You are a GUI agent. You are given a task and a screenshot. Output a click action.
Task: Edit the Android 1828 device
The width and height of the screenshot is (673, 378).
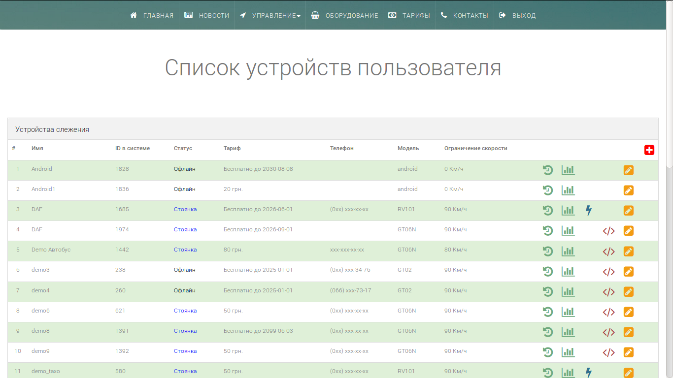point(628,170)
